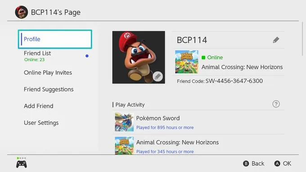The width and height of the screenshot is (306, 172).
Task: Click the large Goomba profile image
Action: coord(139,57)
